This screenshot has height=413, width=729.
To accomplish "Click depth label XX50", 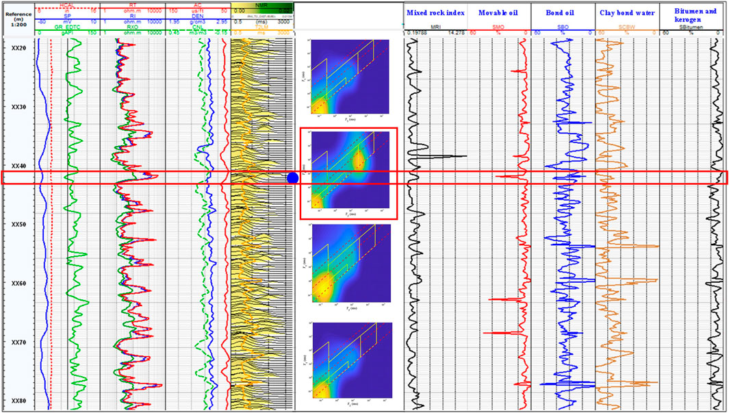I will click(x=18, y=224).
